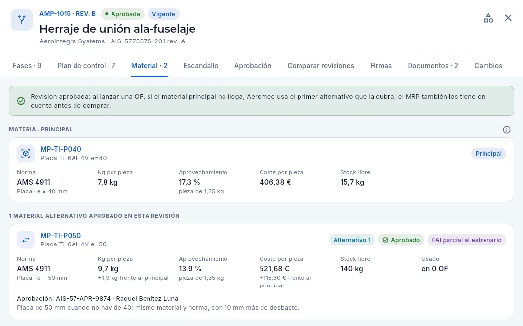The height and width of the screenshot is (326, 523).
Task: Select the 406,38 € cost value
Action: 275,182
